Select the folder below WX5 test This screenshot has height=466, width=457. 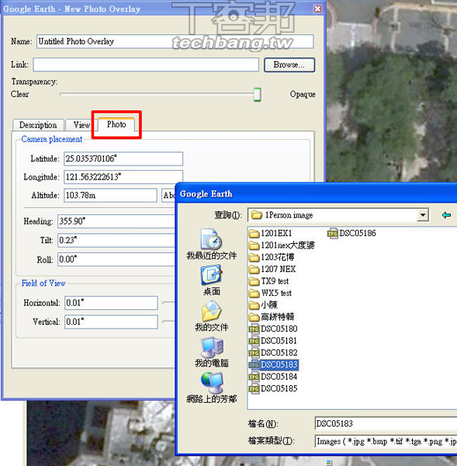click(x=263, y=305)
